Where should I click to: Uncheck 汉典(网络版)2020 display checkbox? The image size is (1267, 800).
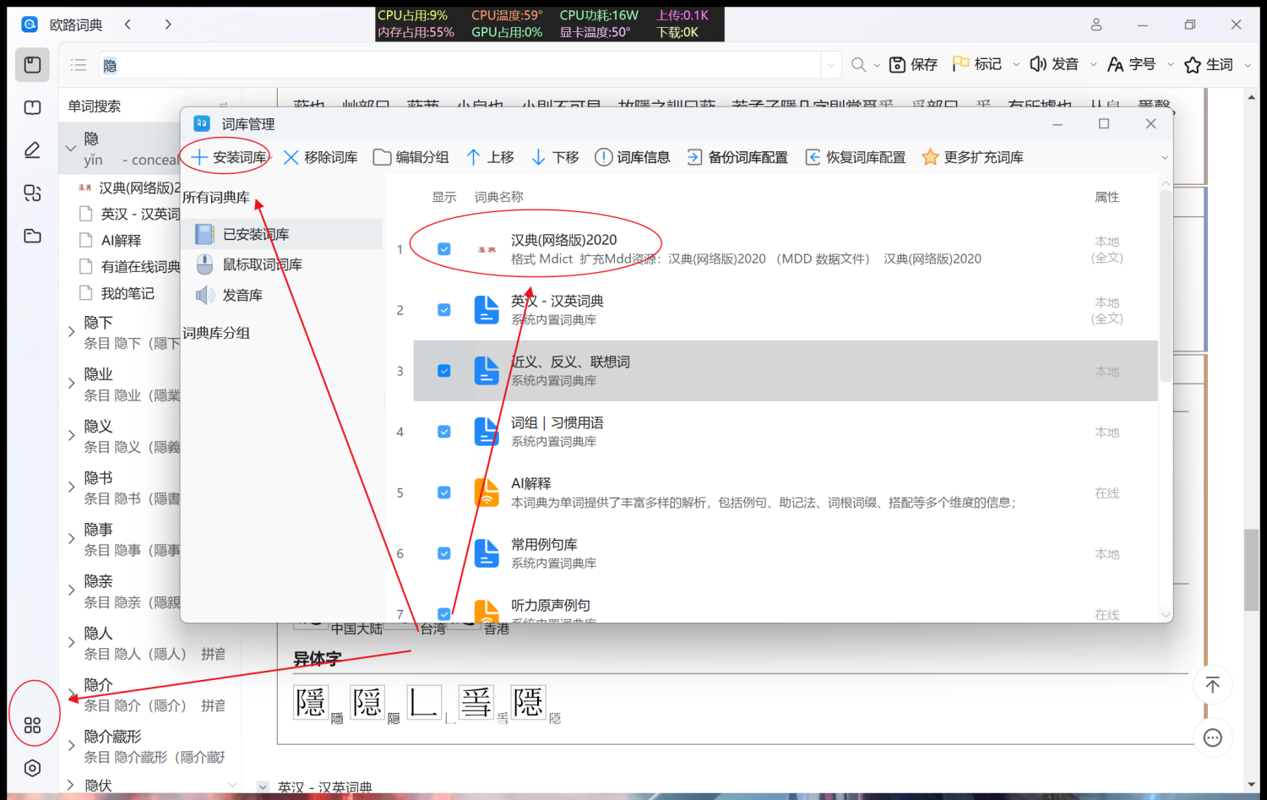click(x=444, y=249)
